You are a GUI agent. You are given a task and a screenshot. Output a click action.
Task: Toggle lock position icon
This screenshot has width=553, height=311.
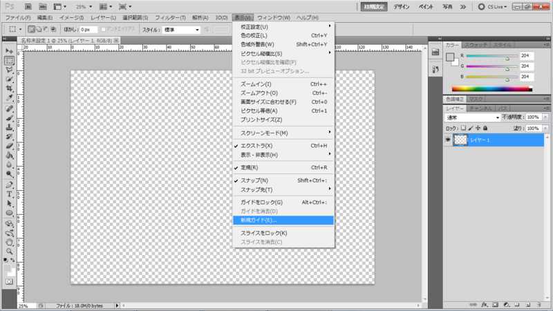[478, 128]
